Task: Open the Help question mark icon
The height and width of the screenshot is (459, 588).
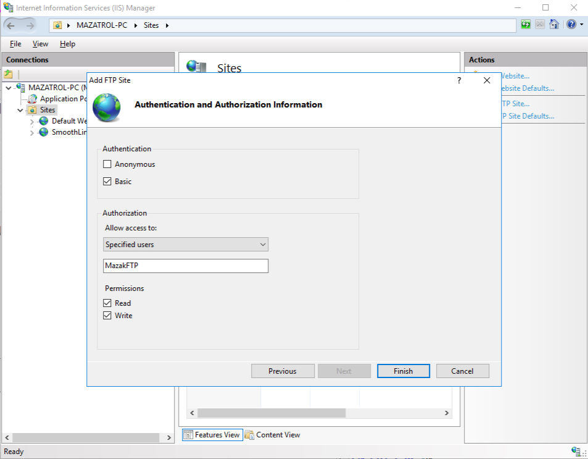Action: [x=571, y=25]
